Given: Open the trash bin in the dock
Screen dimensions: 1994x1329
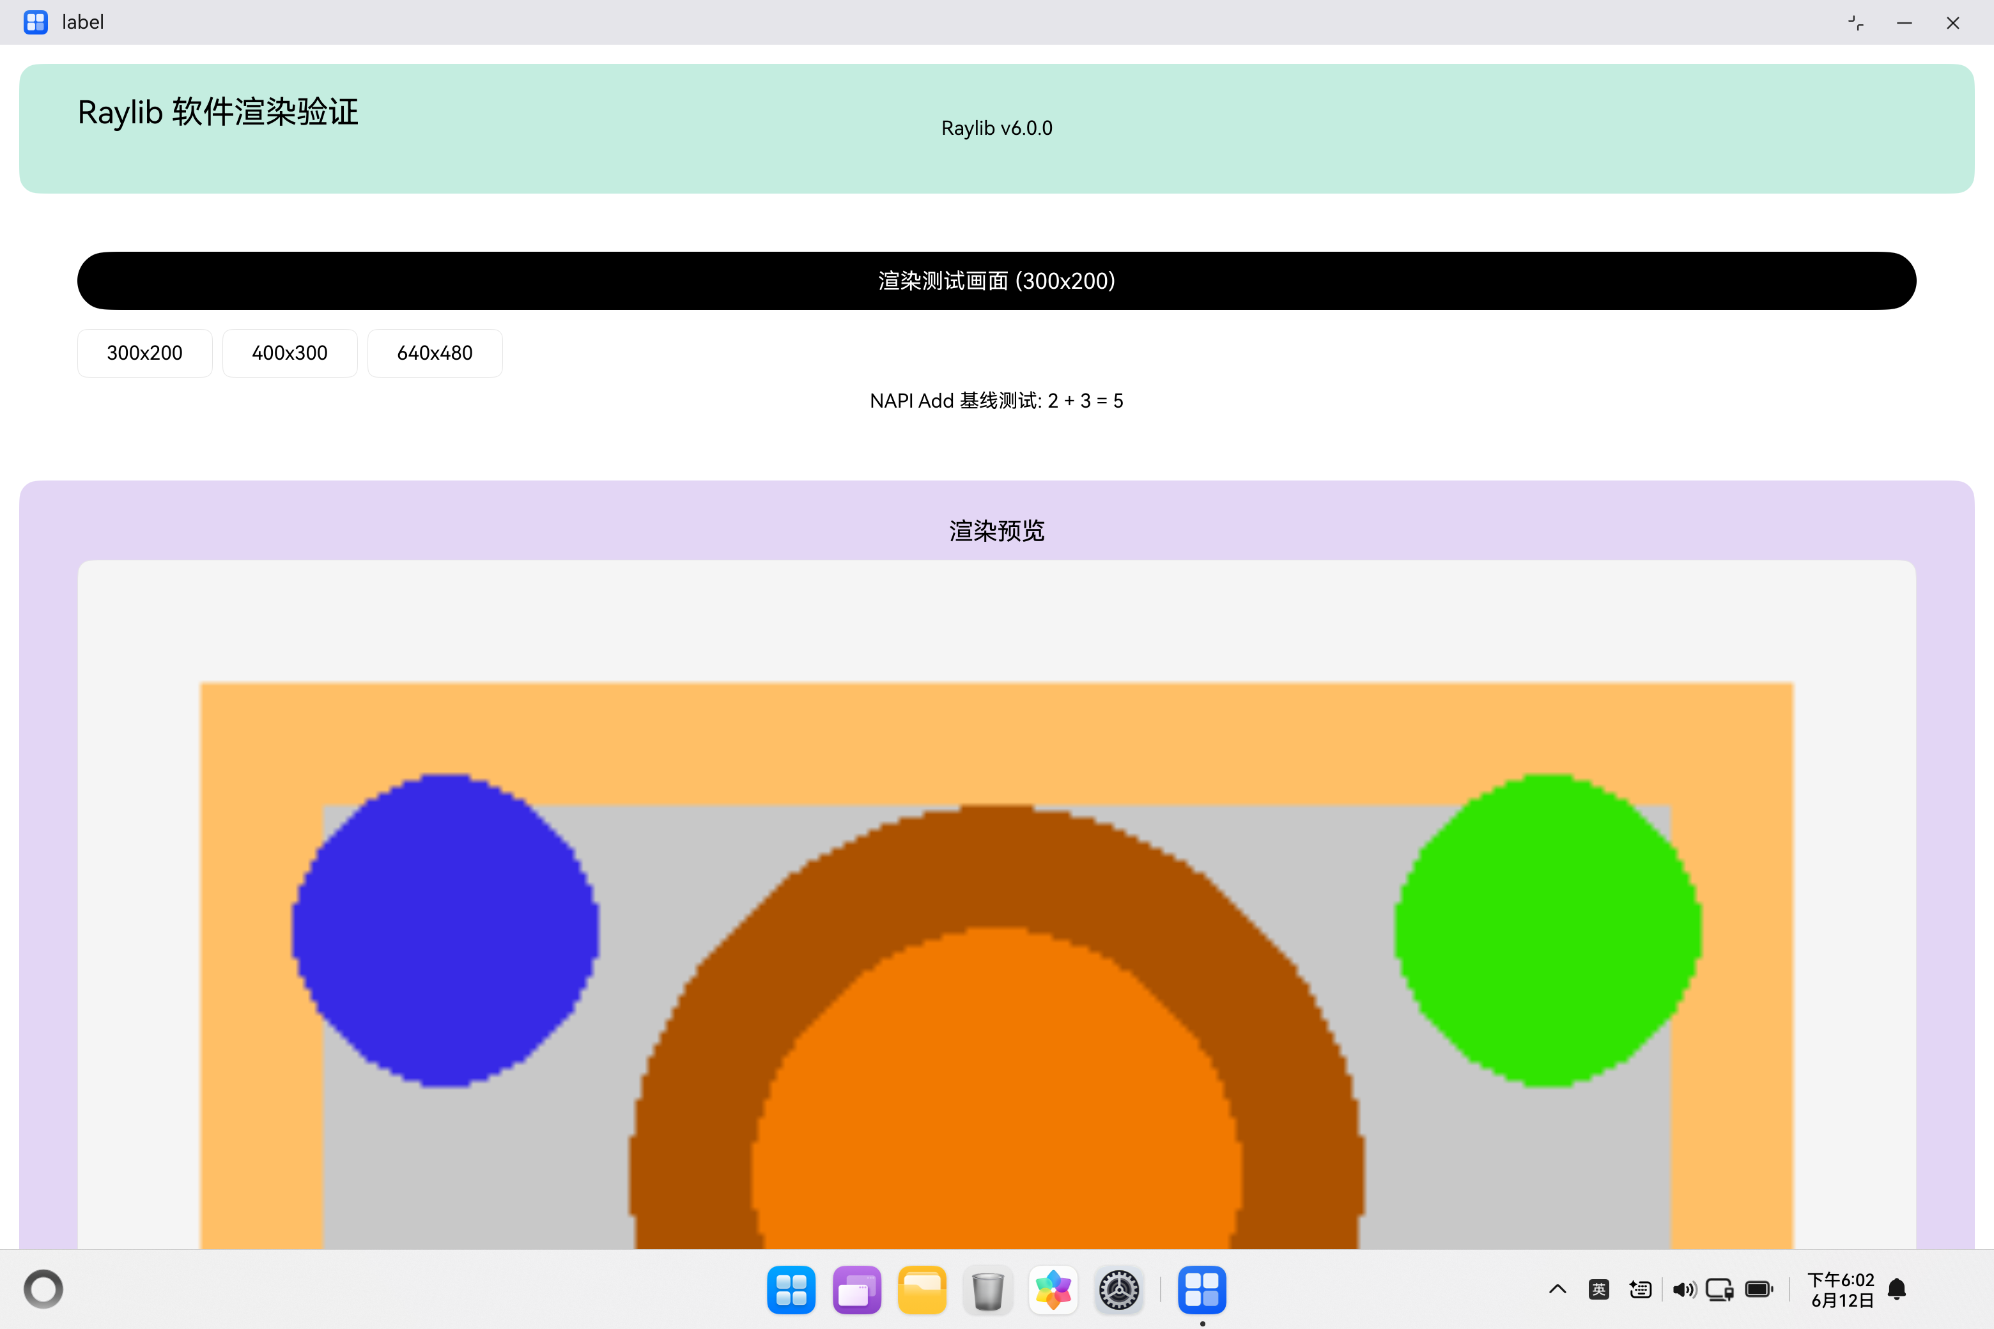Looking at the screenshot, I should (x=987, y=1290).
